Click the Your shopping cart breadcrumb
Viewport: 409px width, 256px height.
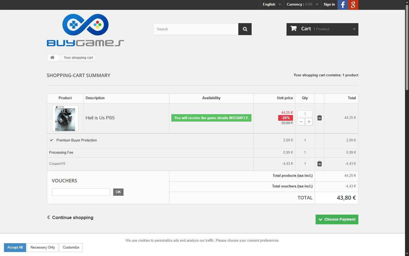point(78,58)
